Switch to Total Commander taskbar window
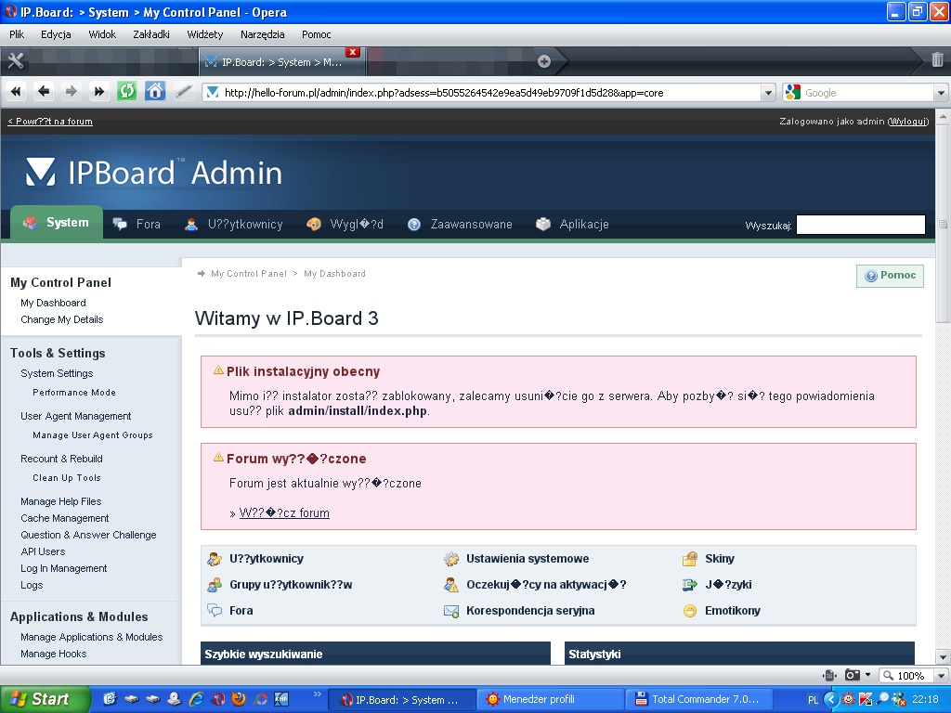951x713 pixels. pyautogui.click(x=697, y=699)
